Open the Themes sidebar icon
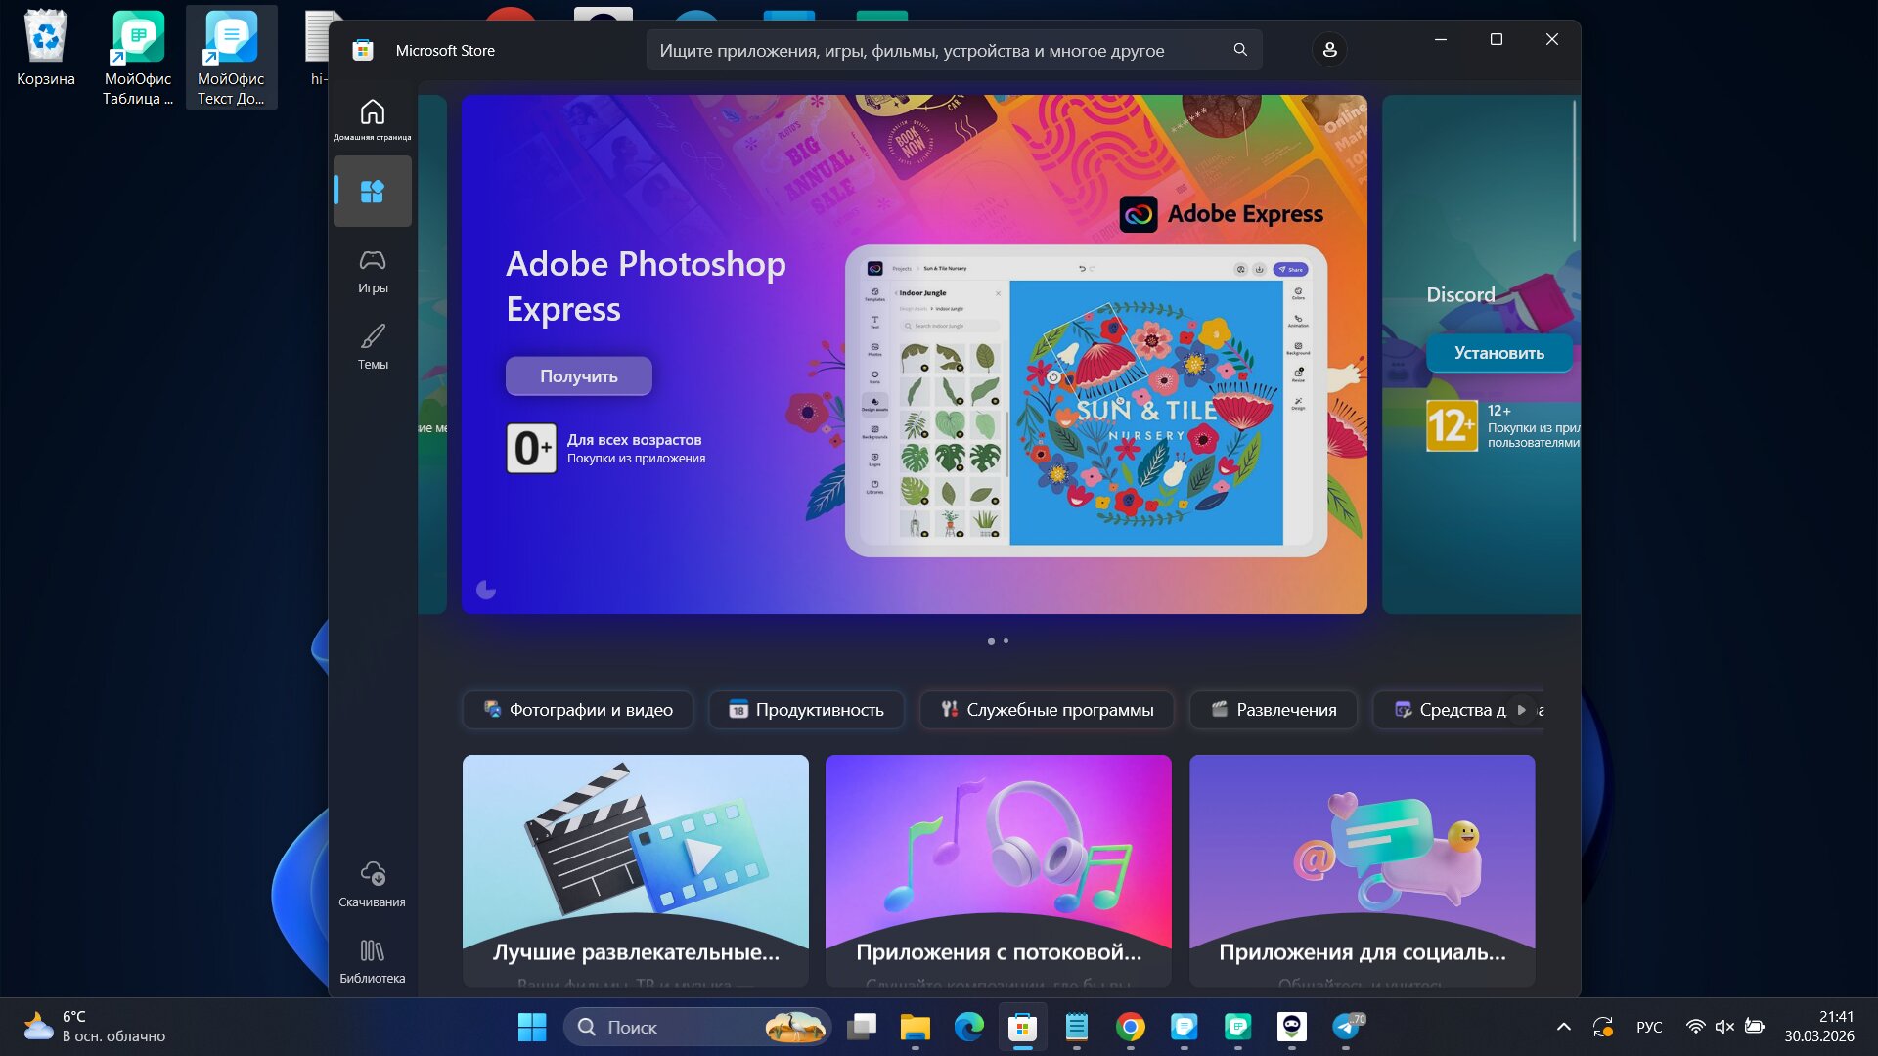Image resolution: width=1878 pixels, height=1056 pixels. [372, 346]
